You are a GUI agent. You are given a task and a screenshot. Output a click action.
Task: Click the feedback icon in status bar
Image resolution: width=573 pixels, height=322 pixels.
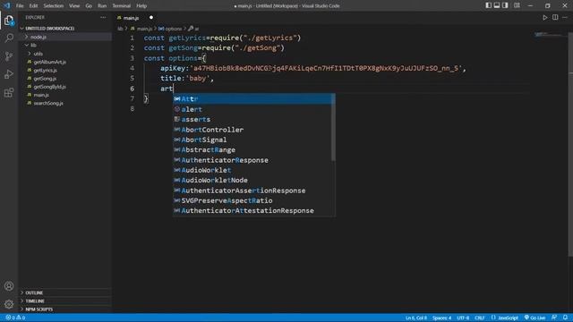pos(554,318)
